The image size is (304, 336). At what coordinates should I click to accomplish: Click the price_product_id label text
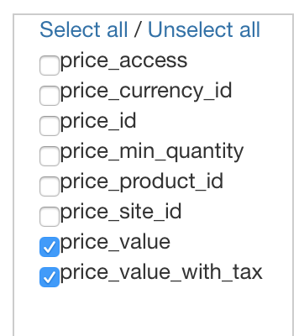[142, 182]
